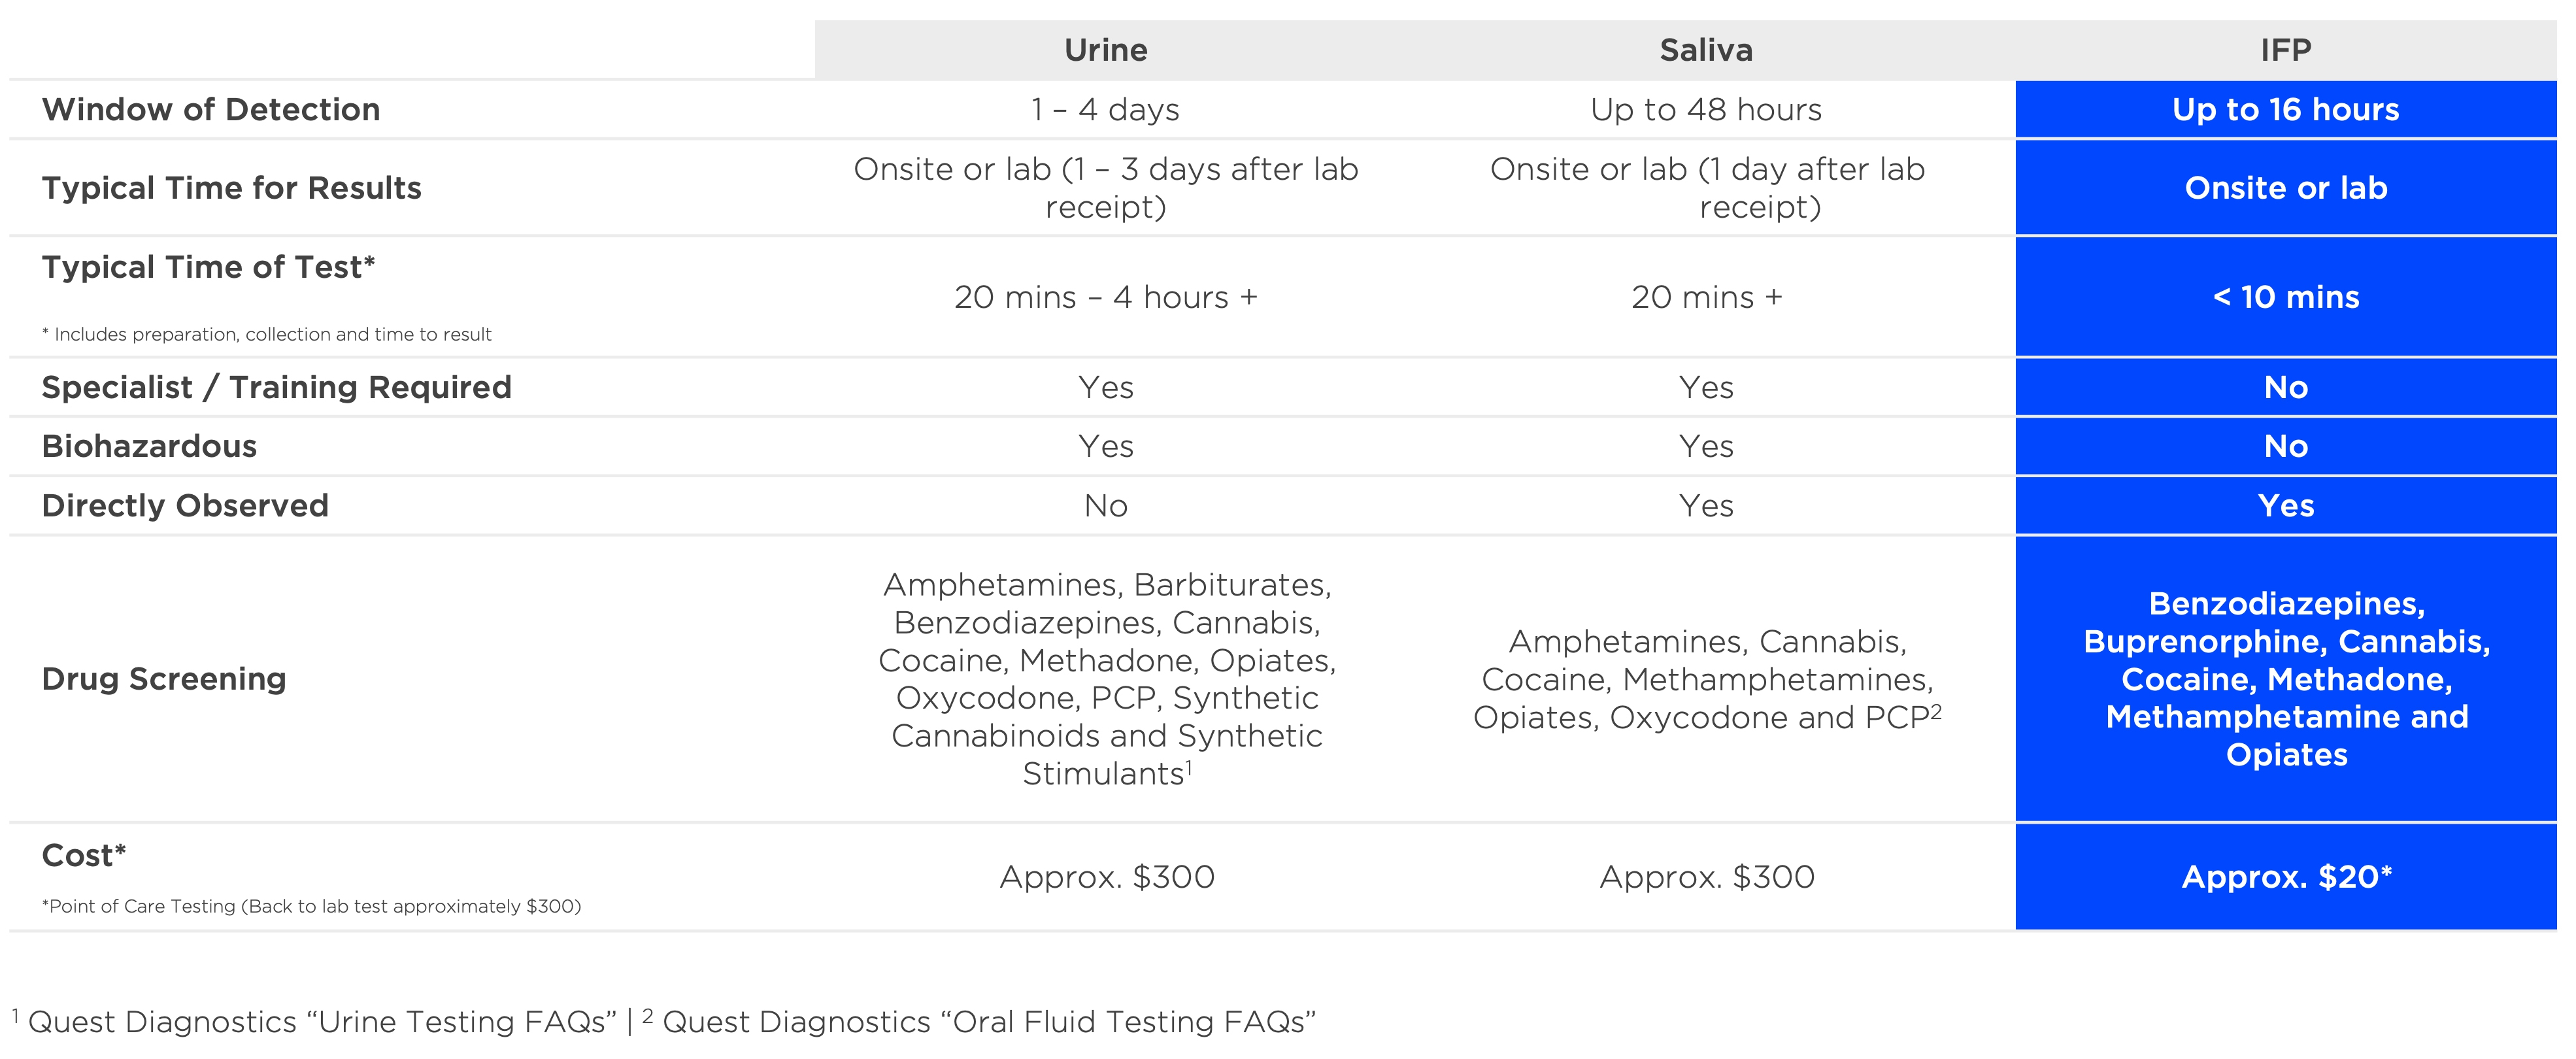
Task: Click the '< 10 mins' cell
Action: 2285,297
